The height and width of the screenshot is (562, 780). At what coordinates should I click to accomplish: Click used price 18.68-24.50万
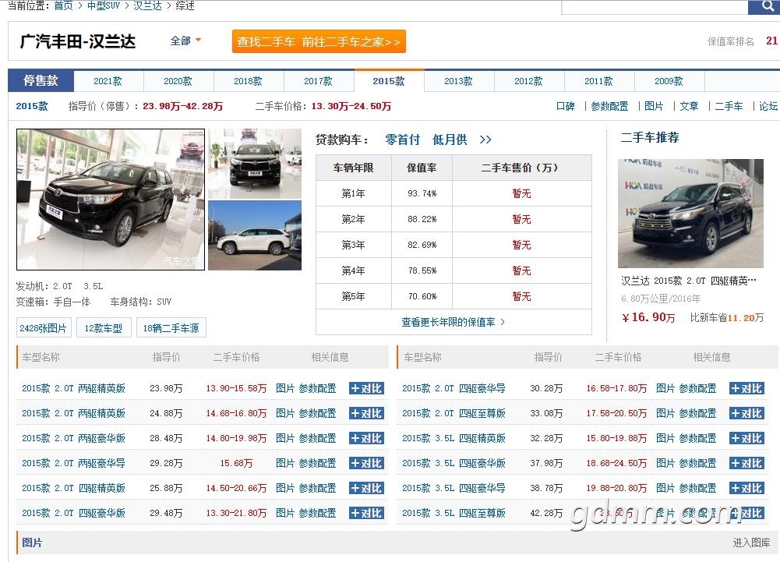616,463
